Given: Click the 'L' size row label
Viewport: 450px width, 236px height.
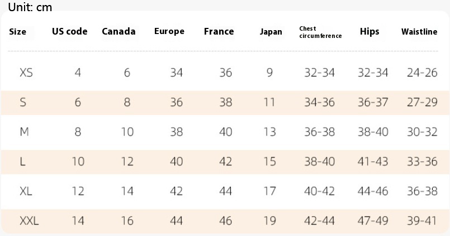Looking at the screenshot, I should click(22, 162).
